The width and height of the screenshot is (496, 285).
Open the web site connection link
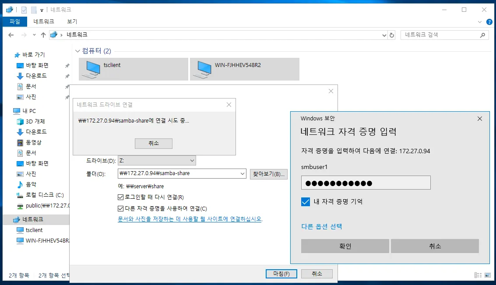(x=190, y=219)
